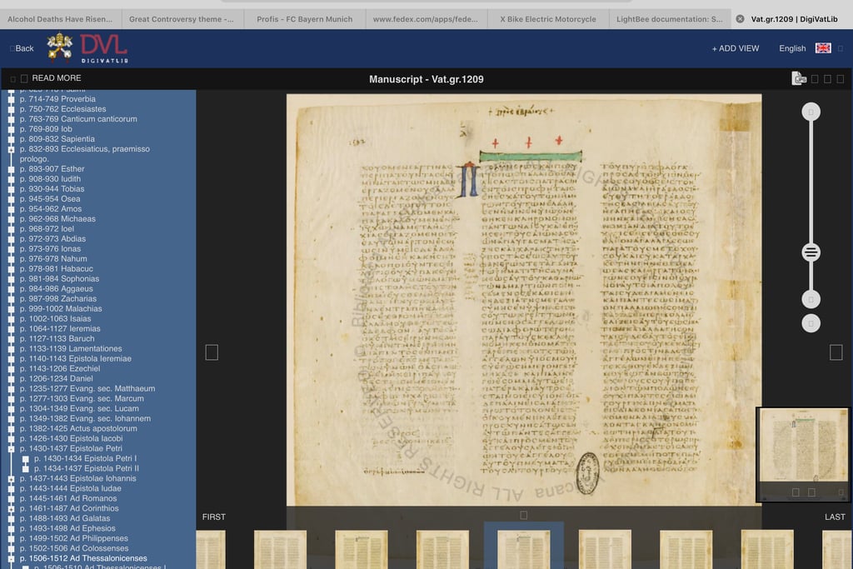Click the Back button
Viewport: 853px width, 569px height.
22,48
